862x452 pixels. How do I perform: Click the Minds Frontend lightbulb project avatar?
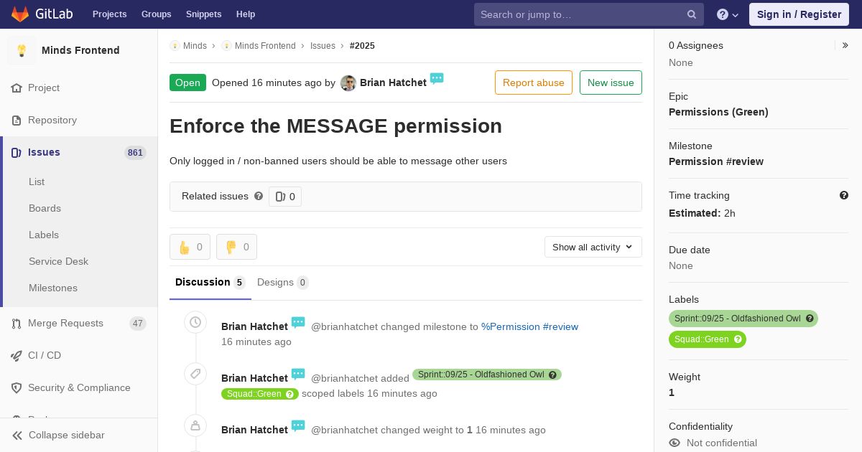[22, 50]
